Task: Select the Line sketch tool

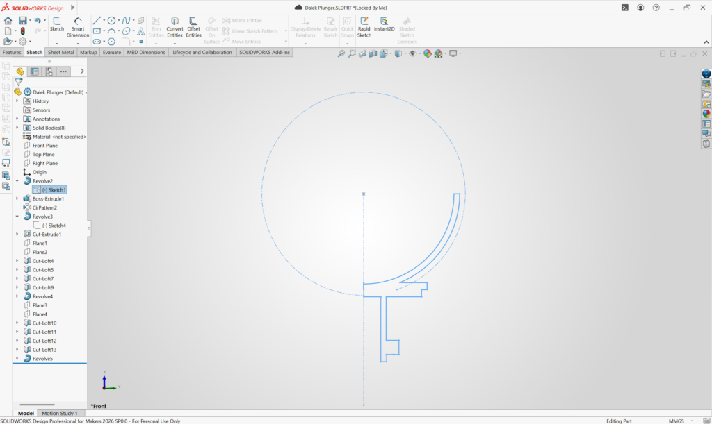Action: (x=97, y=21)
